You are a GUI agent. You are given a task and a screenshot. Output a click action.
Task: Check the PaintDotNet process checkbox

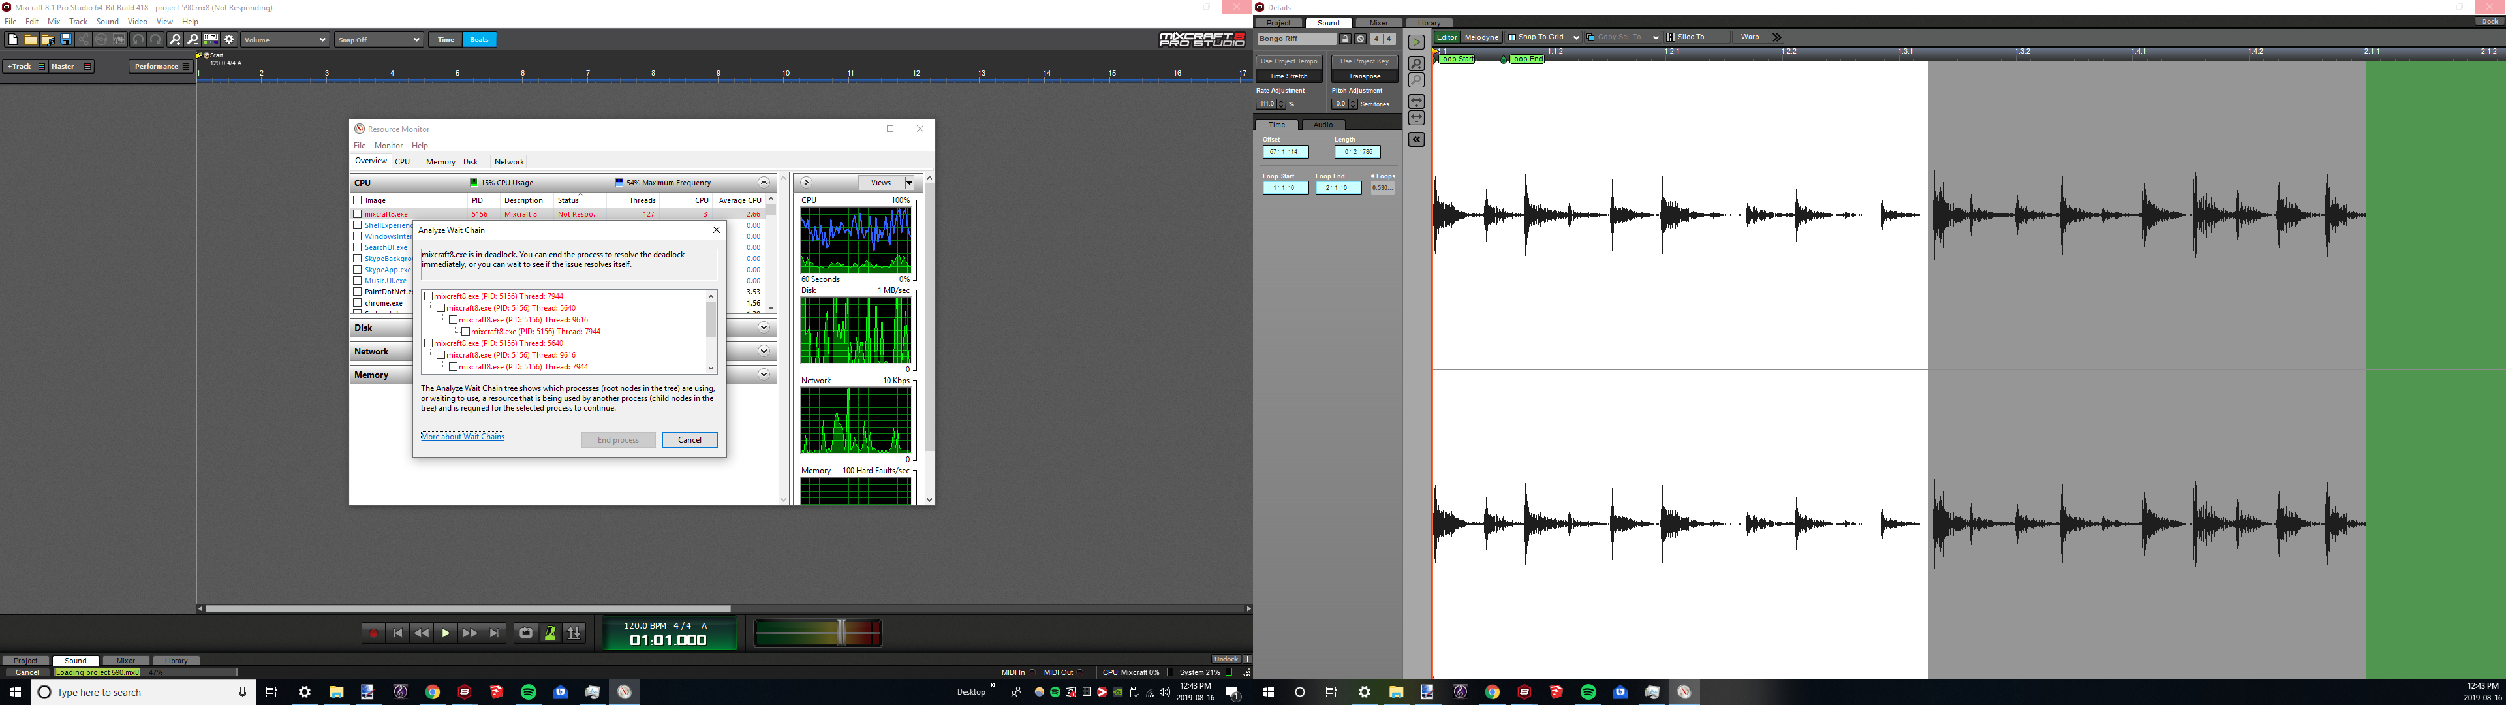pyautogui.click(x=357, y=292)
